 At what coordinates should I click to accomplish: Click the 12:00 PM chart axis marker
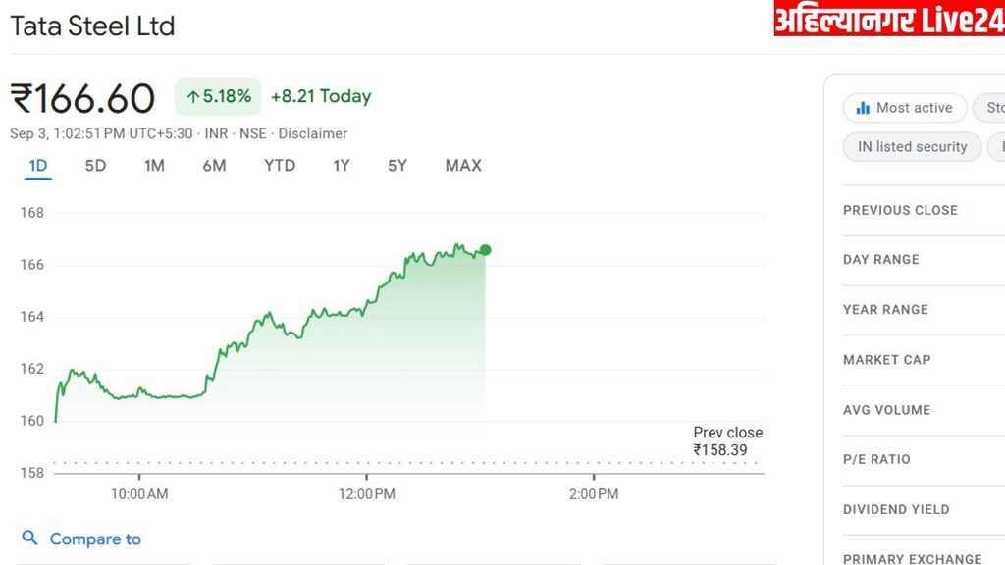[367, 494]
